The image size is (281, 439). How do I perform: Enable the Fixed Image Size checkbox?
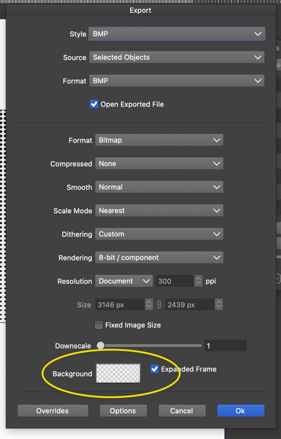(x=99, y=325)
